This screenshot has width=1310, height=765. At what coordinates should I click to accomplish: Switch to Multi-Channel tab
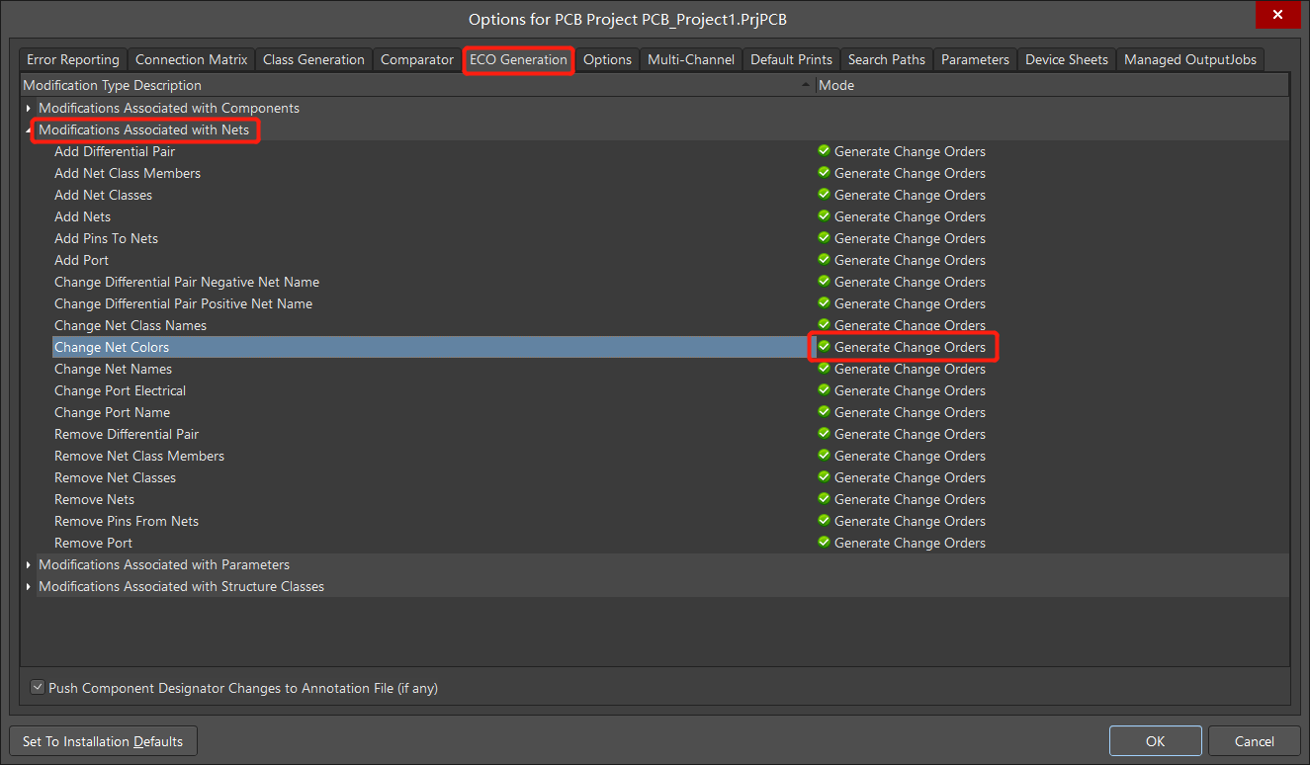(x=691, y=59)
